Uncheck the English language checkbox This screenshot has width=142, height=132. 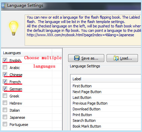(5, 60)
